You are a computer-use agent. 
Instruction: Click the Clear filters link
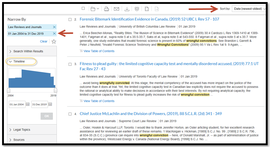(44, 41)
